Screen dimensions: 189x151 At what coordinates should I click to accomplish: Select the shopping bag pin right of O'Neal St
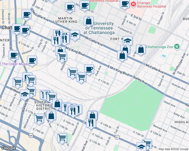141,50
